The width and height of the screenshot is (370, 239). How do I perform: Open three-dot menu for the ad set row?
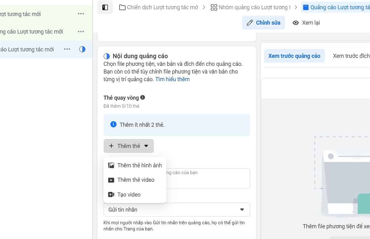coord(81,31)
